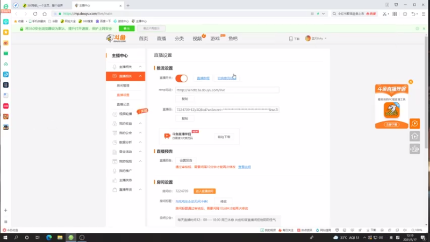
Task: Copy the rtmp address with 复制 button
Action: 184,99
